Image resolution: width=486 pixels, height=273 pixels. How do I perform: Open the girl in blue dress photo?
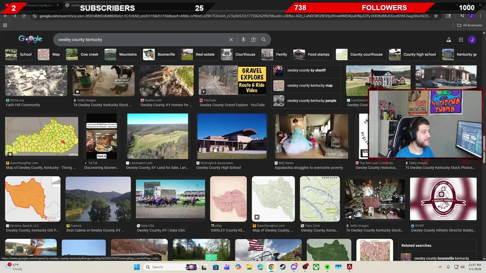(x=311, y=136)
